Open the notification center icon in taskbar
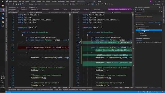 (3, 91)
